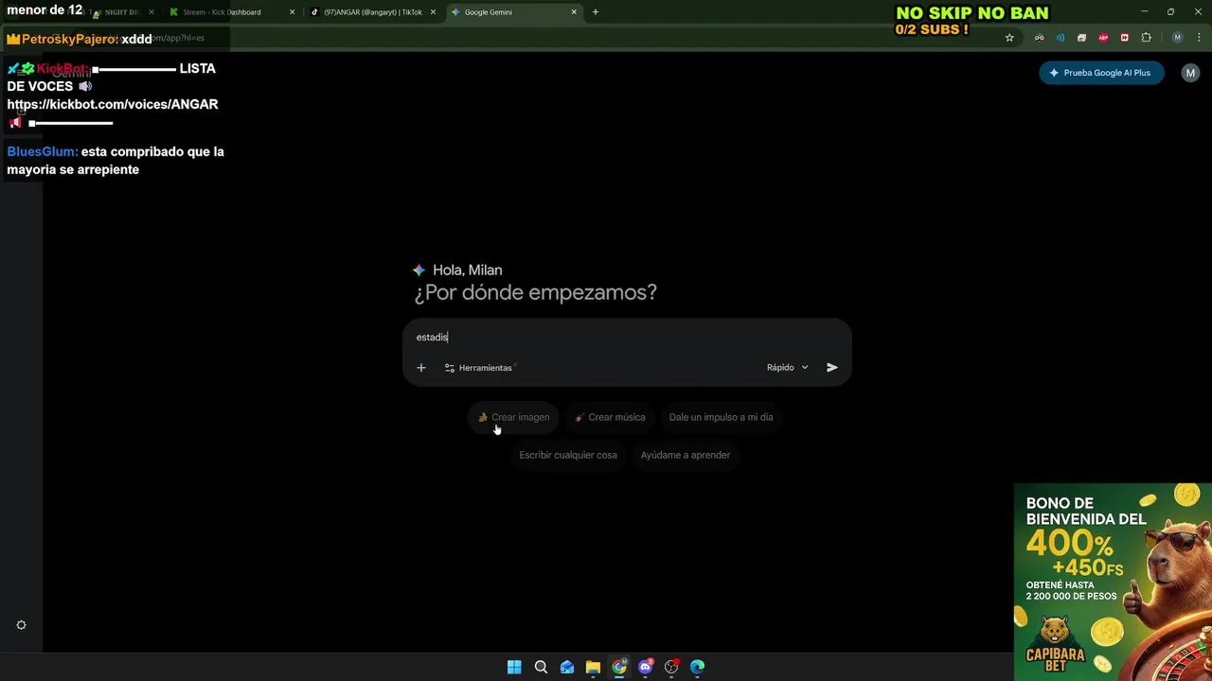Focus the prompt input containing 'estadis'
1212x681 pixels.
pyautogui.click(x=627, y=337)
